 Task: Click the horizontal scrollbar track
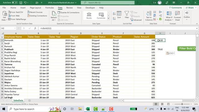click(x=153, y=100)
